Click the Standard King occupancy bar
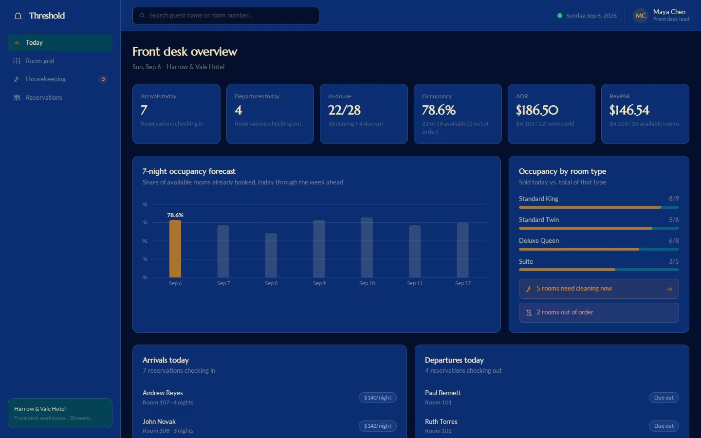Viewport: 701px width, 438px height. (599, 207)
